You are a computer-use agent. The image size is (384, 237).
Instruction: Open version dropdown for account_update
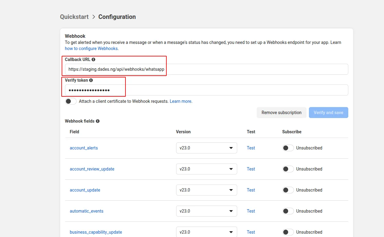point(207,190)
